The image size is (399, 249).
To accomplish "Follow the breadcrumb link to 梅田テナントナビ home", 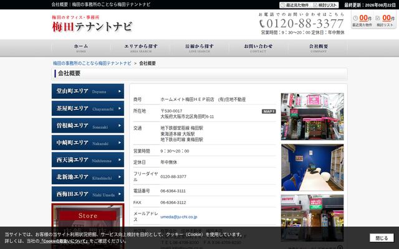I will coord(92,63).
